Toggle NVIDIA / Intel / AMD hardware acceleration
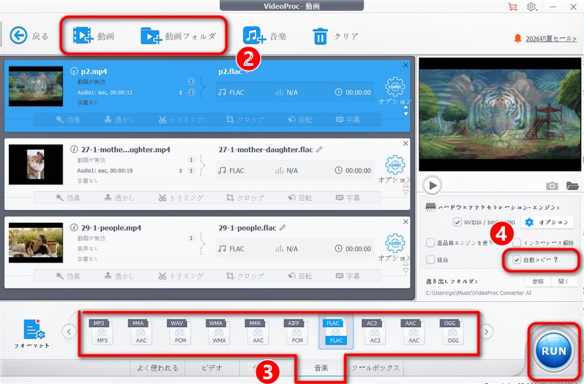 coord(457,222)
